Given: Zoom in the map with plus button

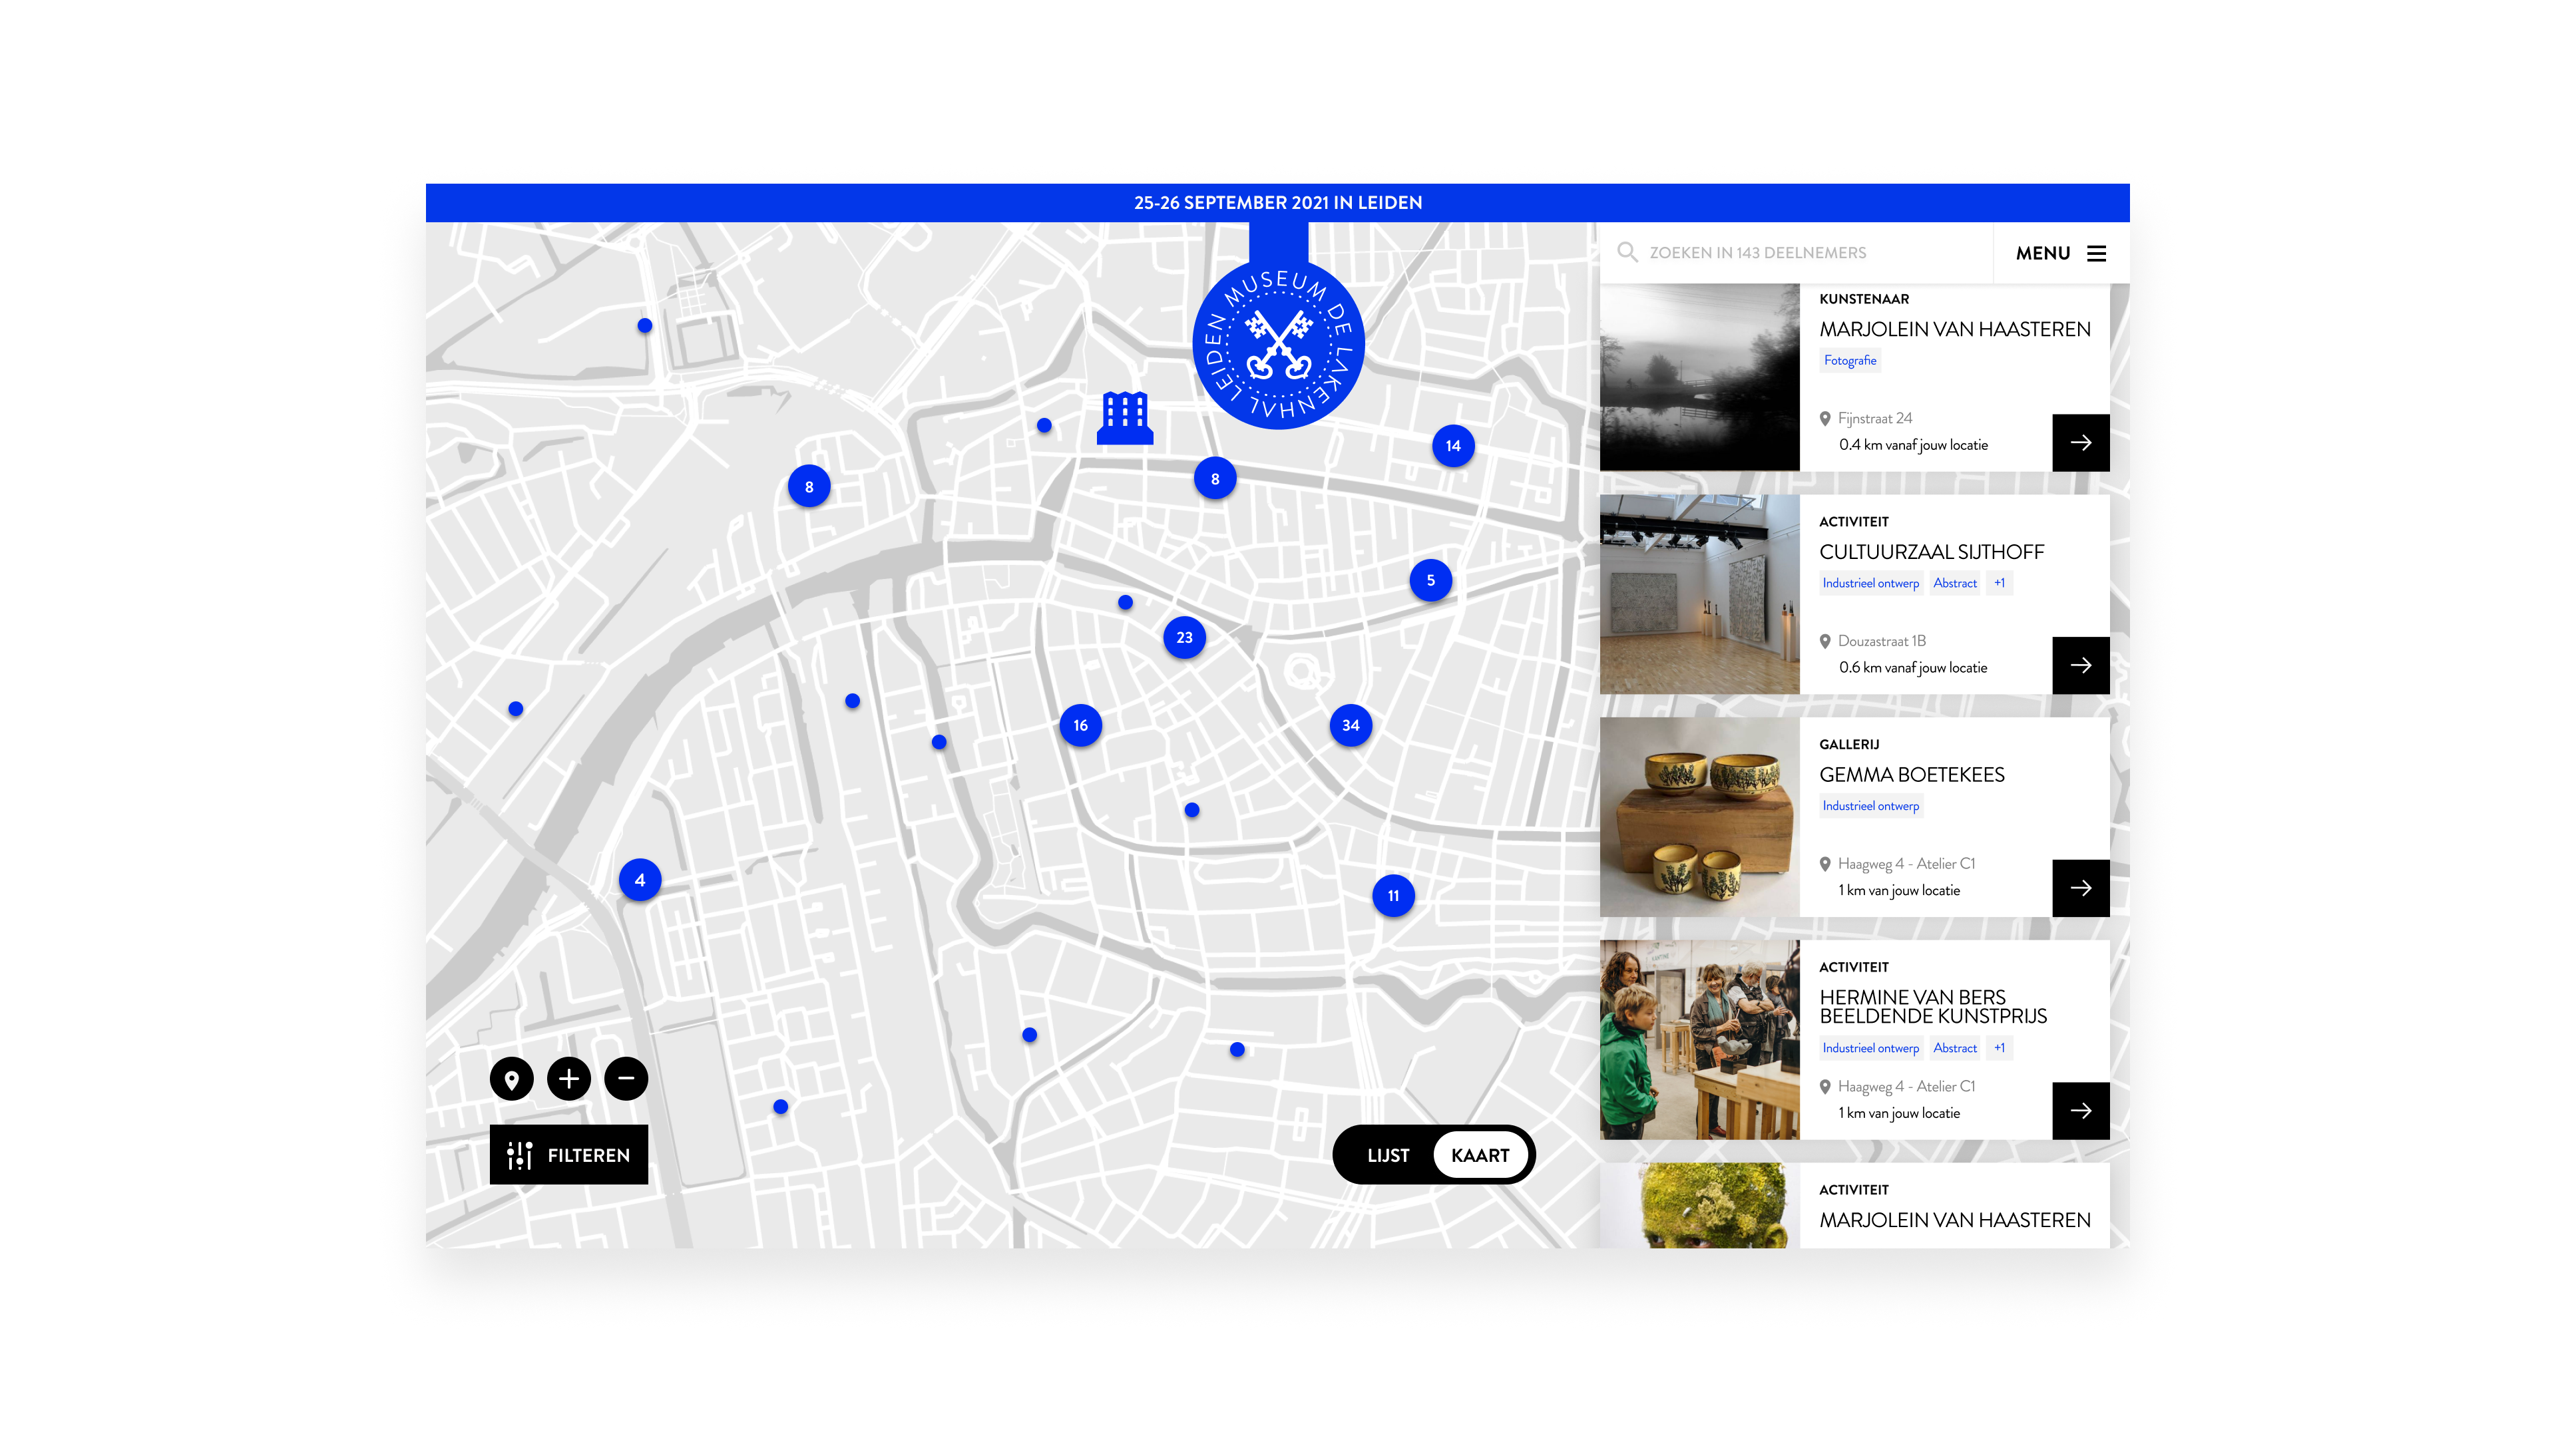Looking at the screenshot, I should point(569,1079).
